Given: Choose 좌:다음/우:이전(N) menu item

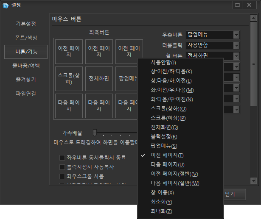Looking at the screenshot, I should (x=180, y=100).
